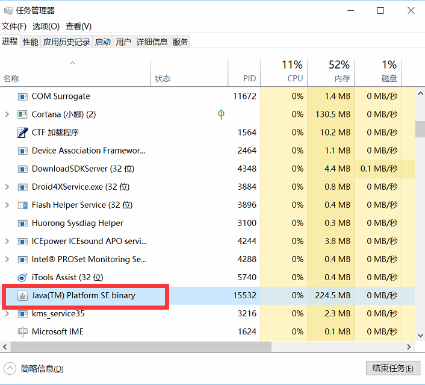
Task: Expand the ICEpower ICEsound APO group
Action: (x=7, y=241)
